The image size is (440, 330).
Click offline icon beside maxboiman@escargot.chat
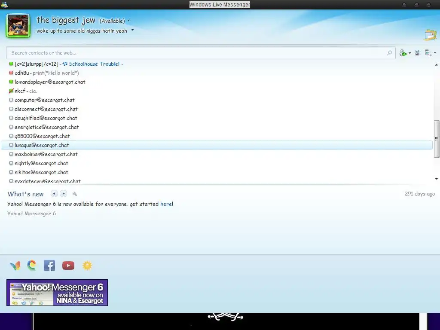[11, 154]
